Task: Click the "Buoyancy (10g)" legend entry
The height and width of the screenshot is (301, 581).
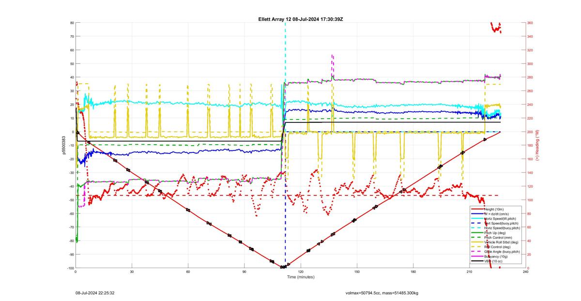Action: coord(497,256)
